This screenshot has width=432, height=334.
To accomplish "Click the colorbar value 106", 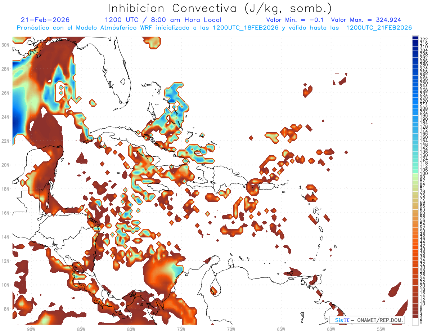I will [424, 170].
